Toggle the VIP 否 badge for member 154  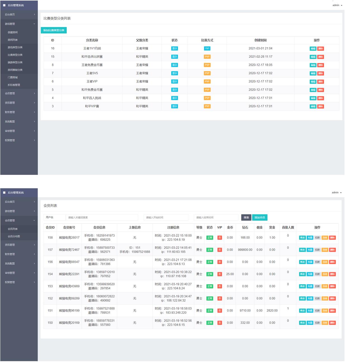220,274
